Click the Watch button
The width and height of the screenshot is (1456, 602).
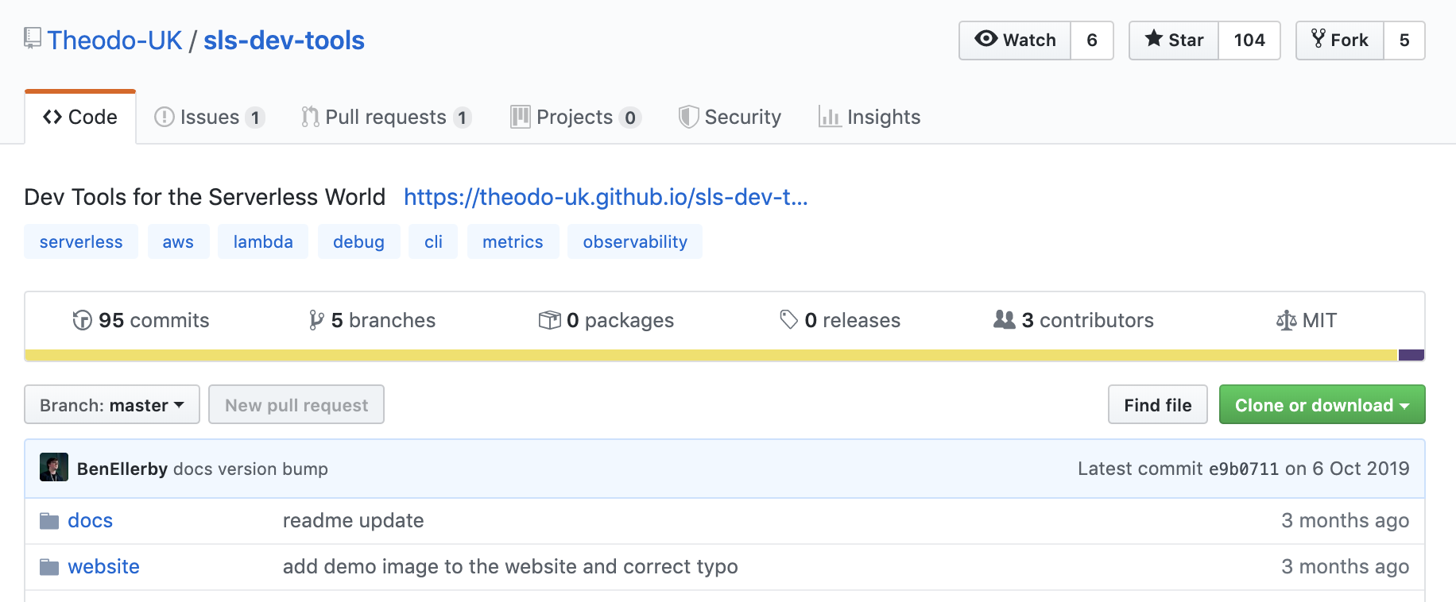(x=1015, y=41)
